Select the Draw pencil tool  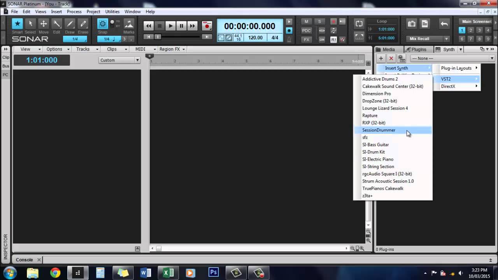tap(70, 24)
